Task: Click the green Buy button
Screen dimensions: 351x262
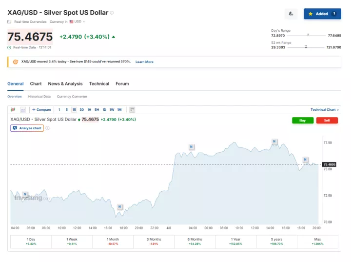Action: click(x=302, y=120)
